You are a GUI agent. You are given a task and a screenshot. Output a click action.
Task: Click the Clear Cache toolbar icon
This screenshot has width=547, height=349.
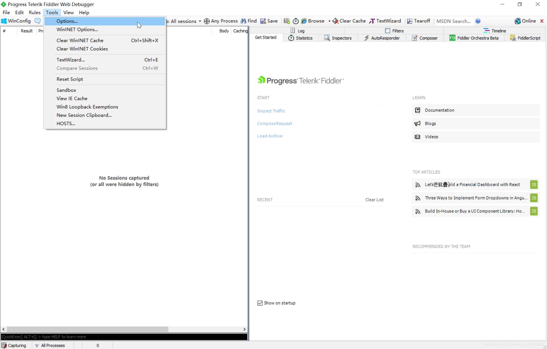pyautogui.click(x=336, y=21)
